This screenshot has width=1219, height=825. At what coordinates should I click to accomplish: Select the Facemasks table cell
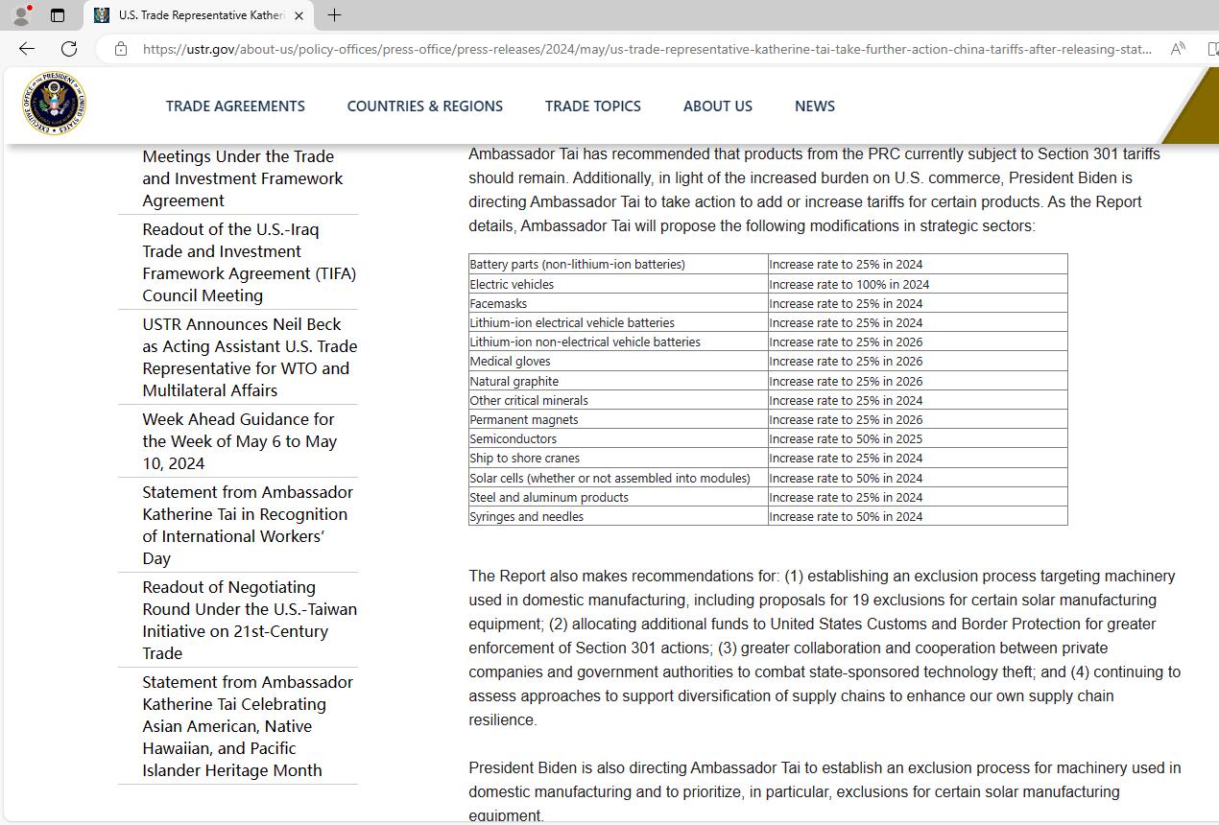coord(618,303)
